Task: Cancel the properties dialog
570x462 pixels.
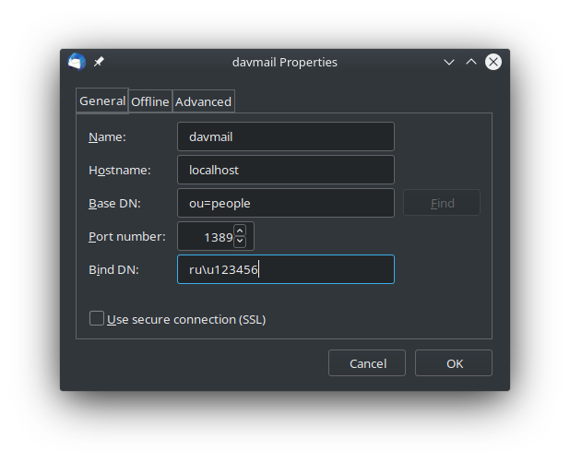Action: tap(367, 363)
